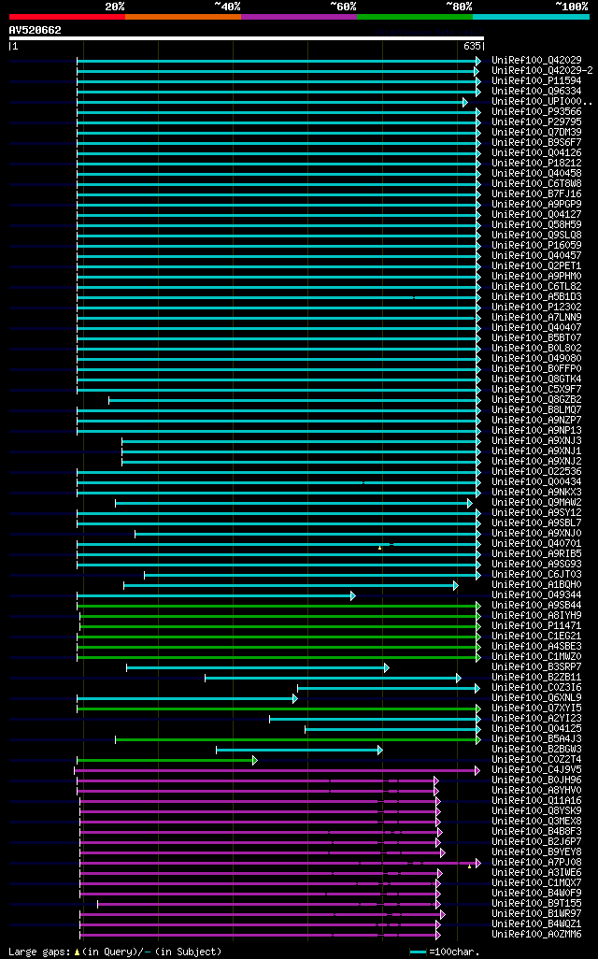Click the green alignment bar for B5A4J3
This screenshot has height=959, width=598.
click(298, 740)
